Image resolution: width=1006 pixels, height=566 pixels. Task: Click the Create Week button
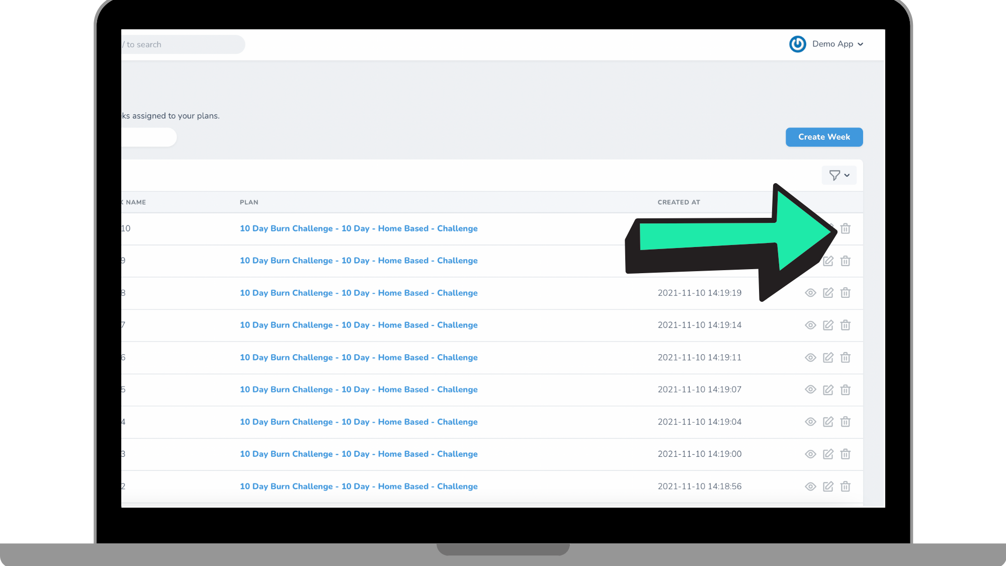click(824, 137)
